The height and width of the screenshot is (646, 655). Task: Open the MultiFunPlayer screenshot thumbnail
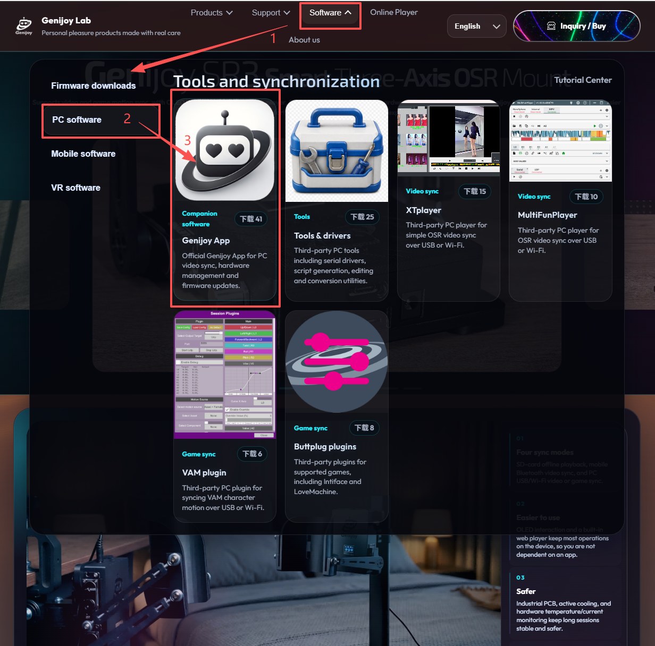pyautogui.click(x=560, y=141)
